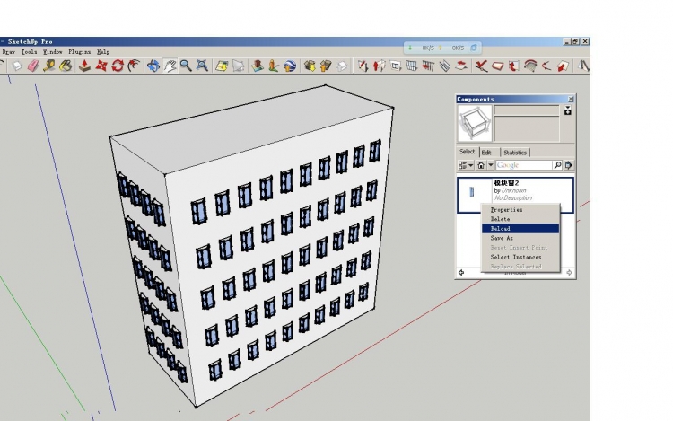Viewport: 673px width, 421px height.
Task: Click the Zoom Extents tool
Action: 202,66
